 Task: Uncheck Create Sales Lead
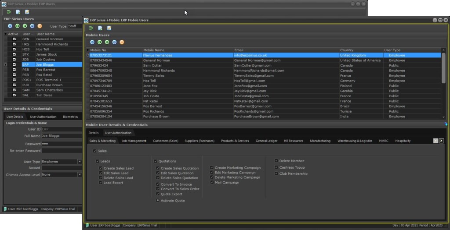pyautogui.click(x=101, y=168)
